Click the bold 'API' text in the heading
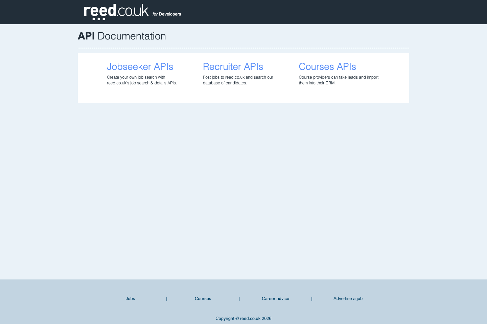 point(86,36)
